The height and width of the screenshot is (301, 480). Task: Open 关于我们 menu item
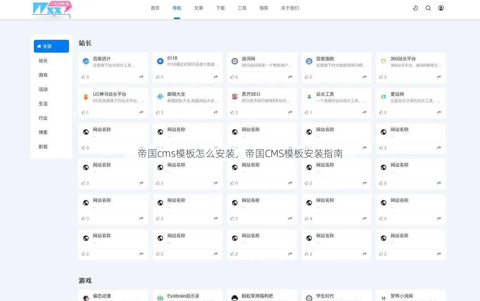click(290, 8)
